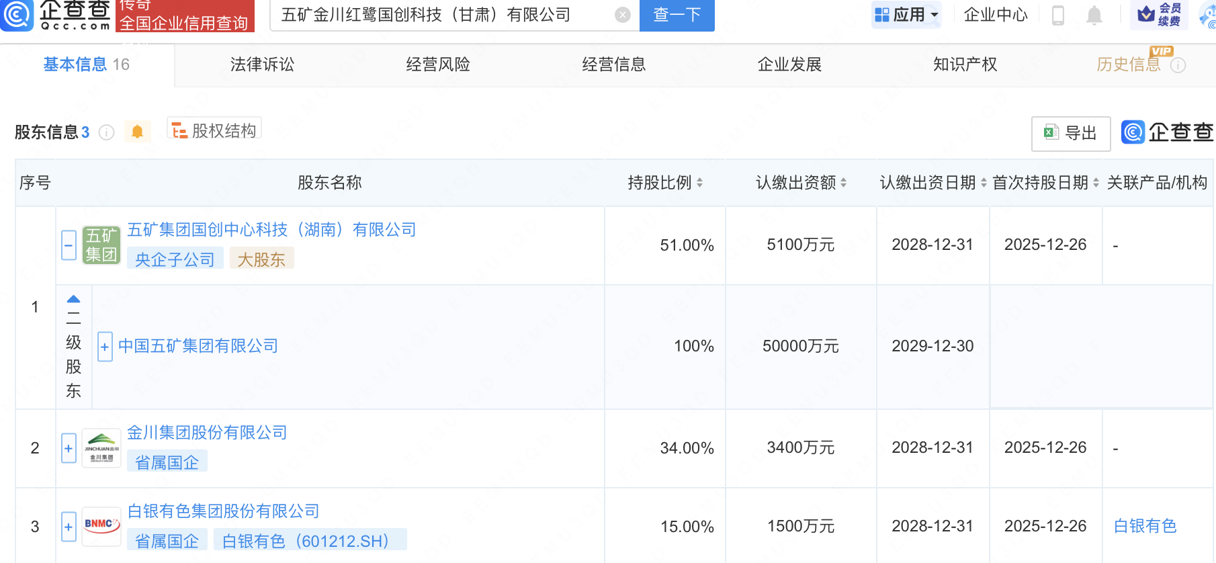
Task: Click the Qcc.com logo icon
Action: [x=16, y=15]
